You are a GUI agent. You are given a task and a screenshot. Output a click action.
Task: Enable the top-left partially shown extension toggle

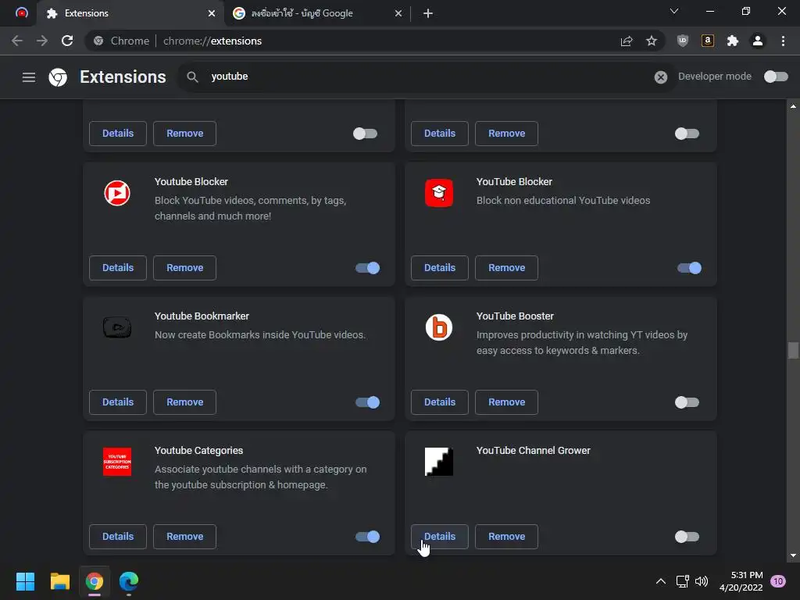365,134
